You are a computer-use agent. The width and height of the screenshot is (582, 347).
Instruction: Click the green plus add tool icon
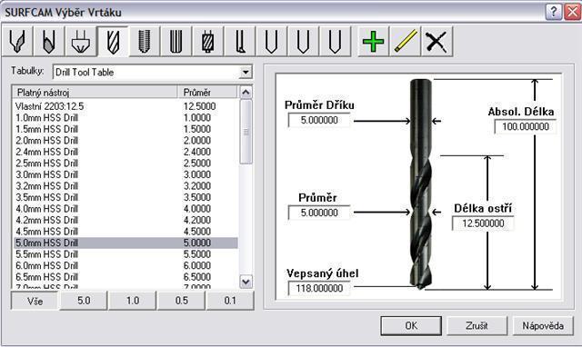tap(373, 41)
